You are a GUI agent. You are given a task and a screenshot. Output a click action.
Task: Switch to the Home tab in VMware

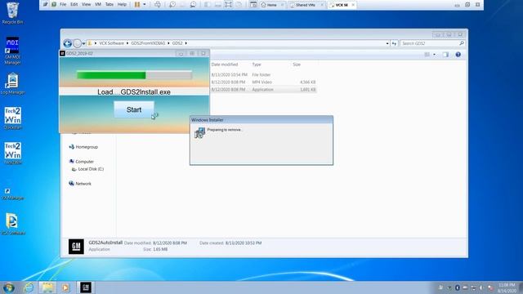click(272, 5)
